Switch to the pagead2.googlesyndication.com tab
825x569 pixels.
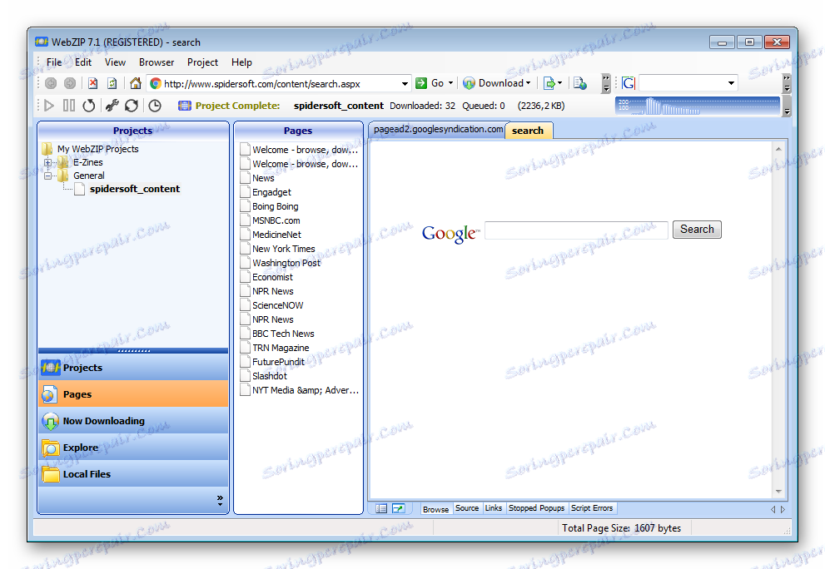pyautogui.click(x=438, y=130)
